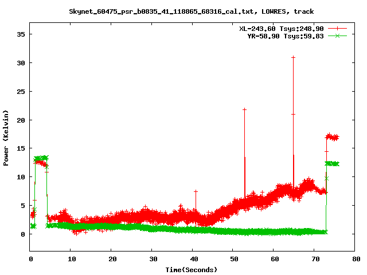Click the y-axis tick label 20

(x=21, y=120)
